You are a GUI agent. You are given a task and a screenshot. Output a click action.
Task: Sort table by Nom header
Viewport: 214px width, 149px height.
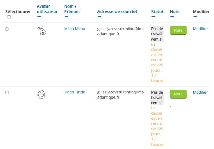point(69,6)
